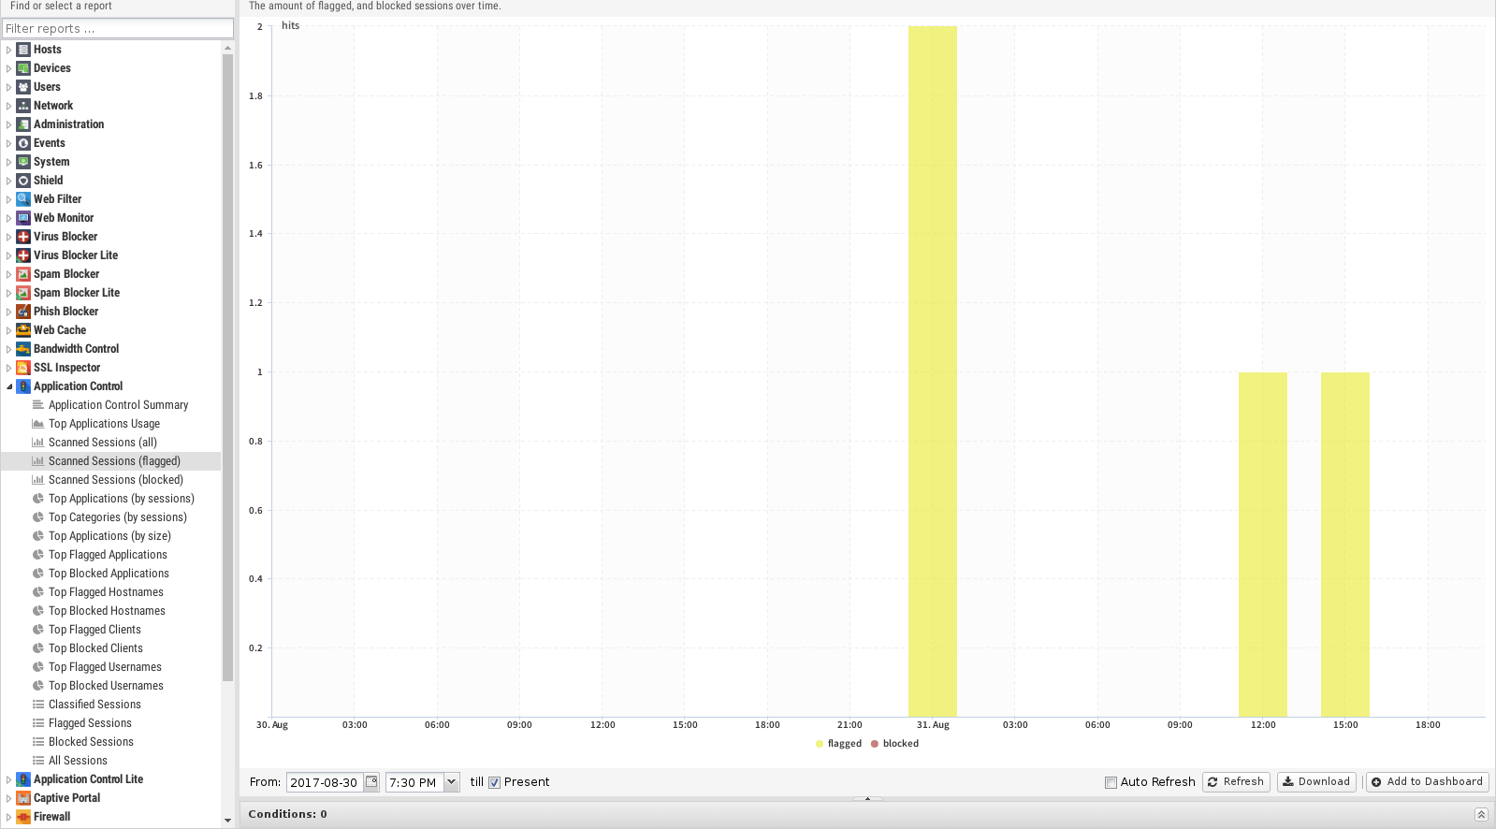Open Top Categories (by sessions) report
The image size is (1496, 829).
118,517
